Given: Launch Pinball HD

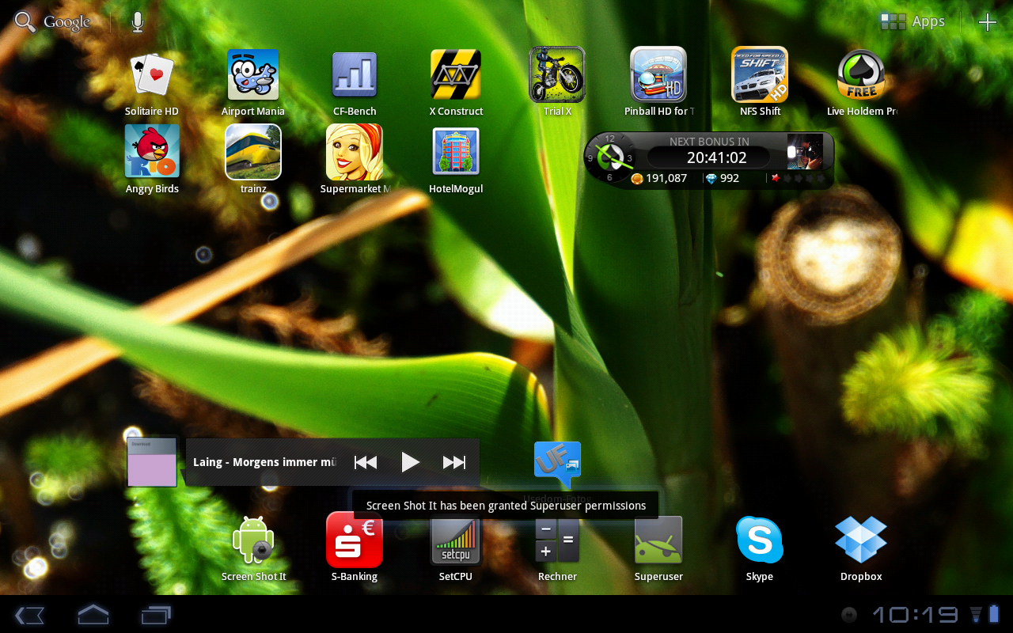Looking at the screenshot, I should 658,82.
